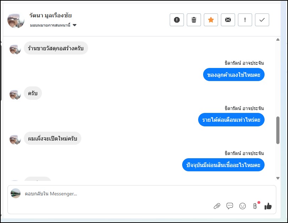Click the orange star follow-up icon
Screen dimensions: 288x223
[211, 20]
